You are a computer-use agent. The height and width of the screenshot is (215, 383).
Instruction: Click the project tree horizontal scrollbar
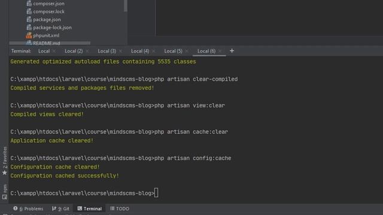click(50, 43)
